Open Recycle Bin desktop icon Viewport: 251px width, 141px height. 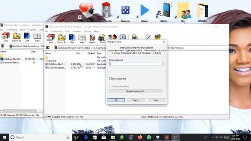click(106, 12)
